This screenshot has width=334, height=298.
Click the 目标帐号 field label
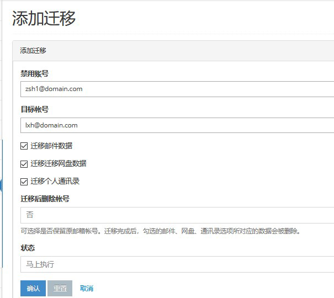click(35, 109)
